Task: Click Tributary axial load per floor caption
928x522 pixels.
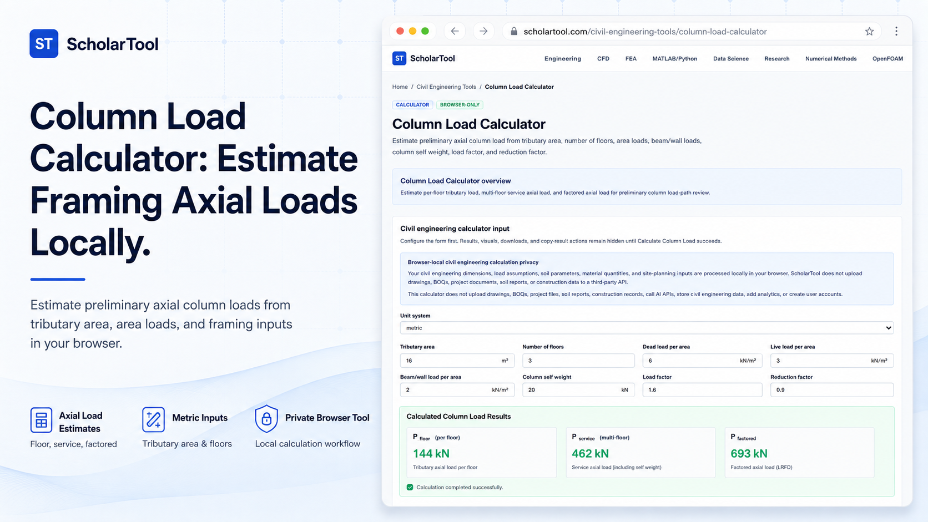Action: [x=445, y=468]
